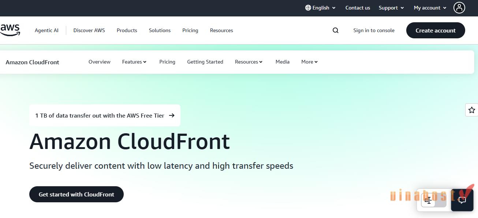Screen dimensions: 478x218
Task: Click the Create account button
Action: tap(436, 30)
